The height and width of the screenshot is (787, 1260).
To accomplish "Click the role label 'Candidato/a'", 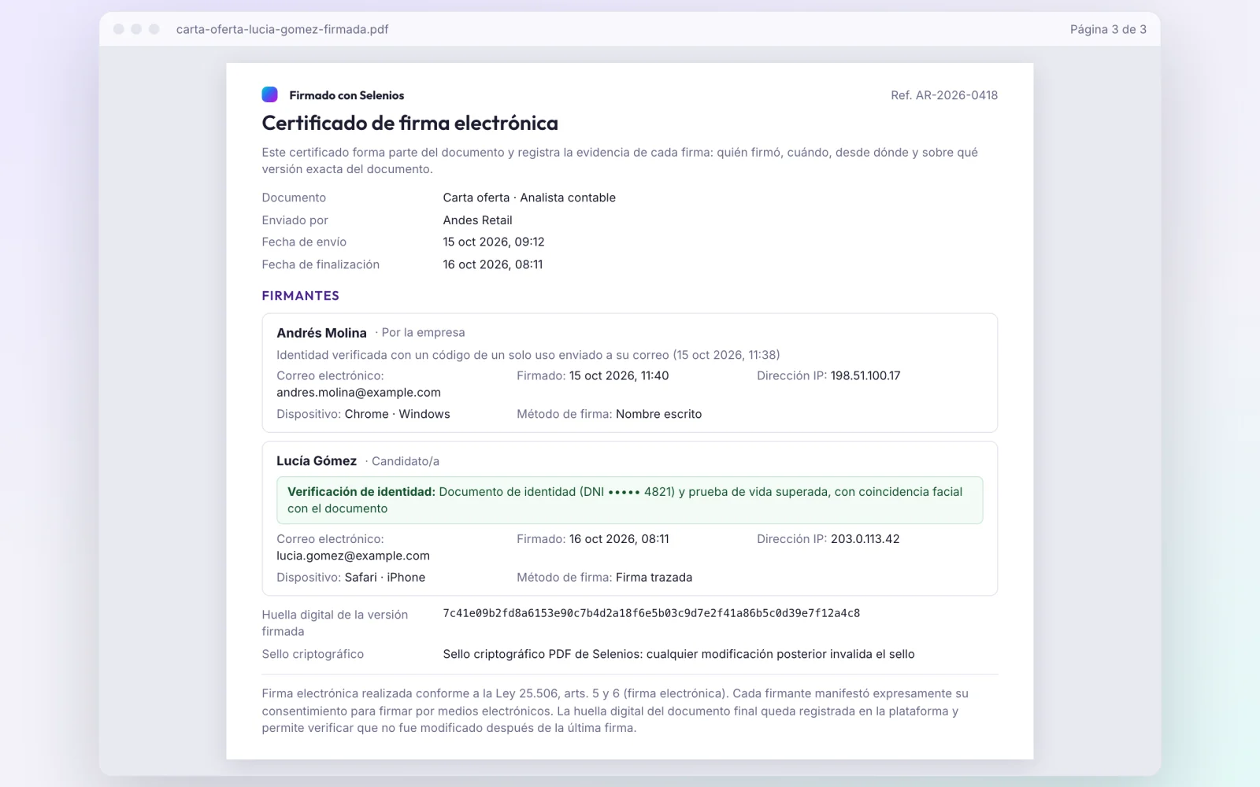I will 406,461.
